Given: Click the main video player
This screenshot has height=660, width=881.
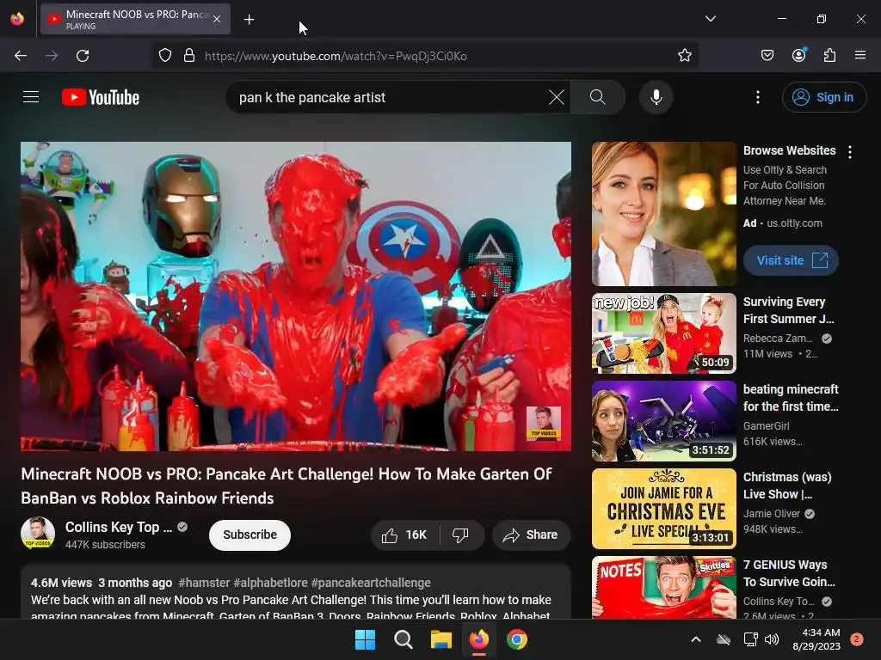Looking at the screenshot, I should (296, 296).
